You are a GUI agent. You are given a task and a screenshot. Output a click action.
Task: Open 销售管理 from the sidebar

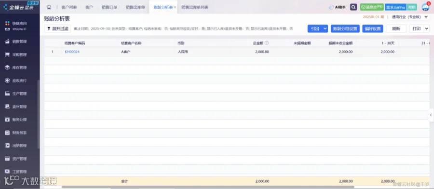(x=19, y=41)
